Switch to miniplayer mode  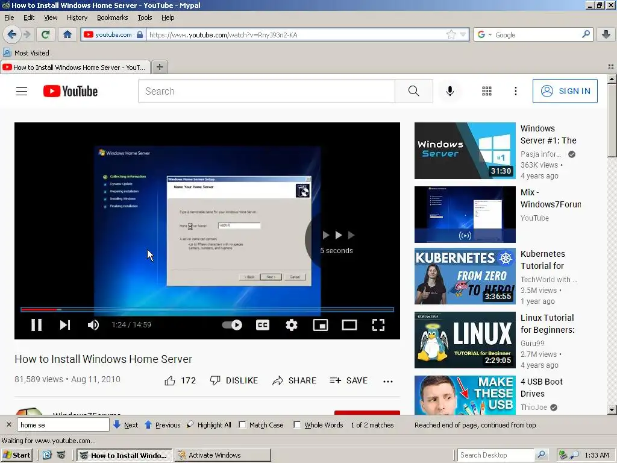tap(321, 325)
